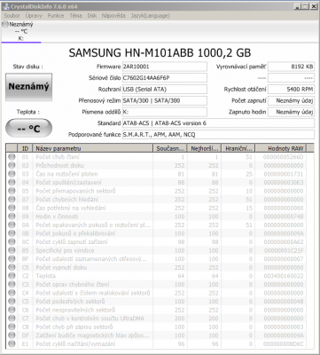Click the CrystalDiskInfo app icon in title bar
Image resolution: width=320 pixels, height=355 pixels.
click(x=5, y=6)
